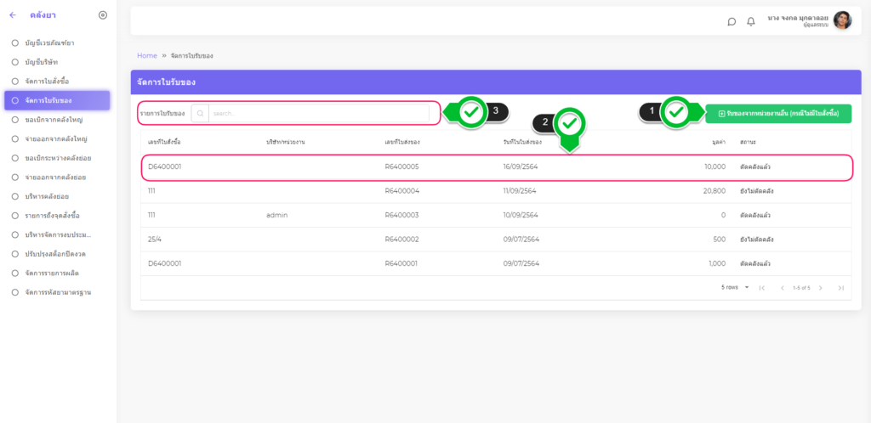871x423 pixels.
Task: Click the back arrow beside คลังยา
Action: click(x=13, y=14)
